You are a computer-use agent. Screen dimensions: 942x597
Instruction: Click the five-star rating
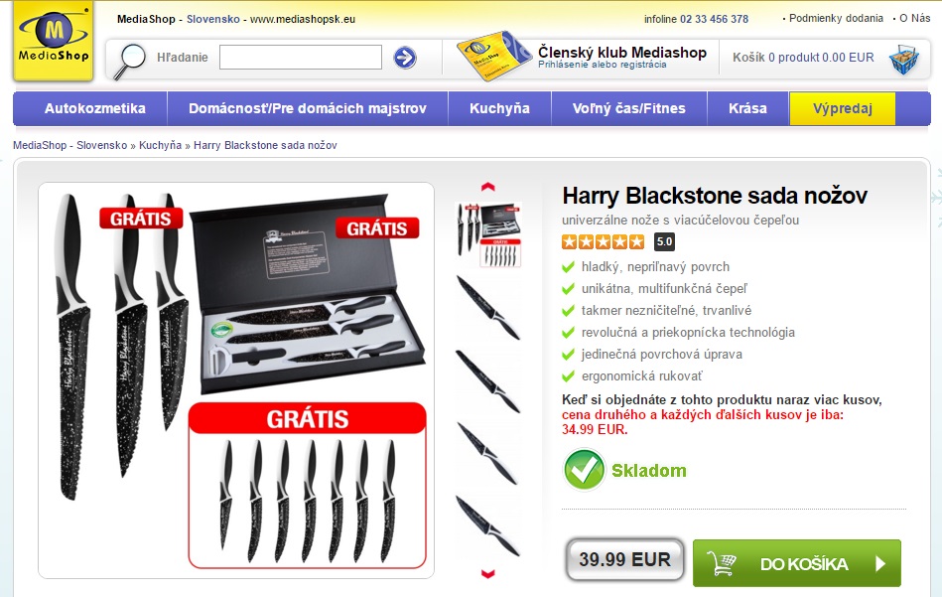[604, 241]
